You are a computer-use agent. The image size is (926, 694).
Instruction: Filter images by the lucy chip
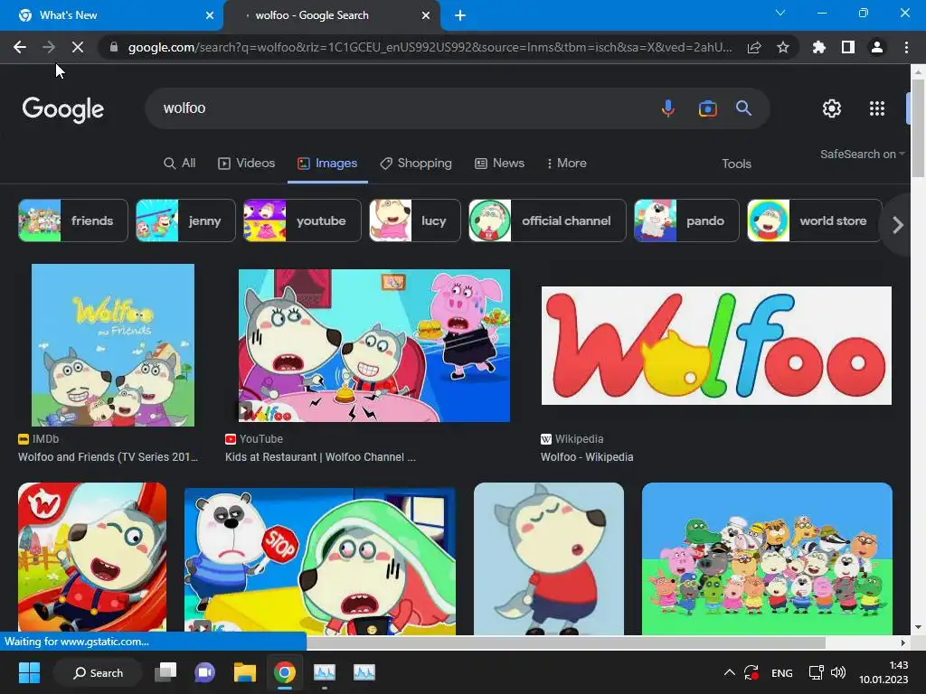click(x=414, y=220)
